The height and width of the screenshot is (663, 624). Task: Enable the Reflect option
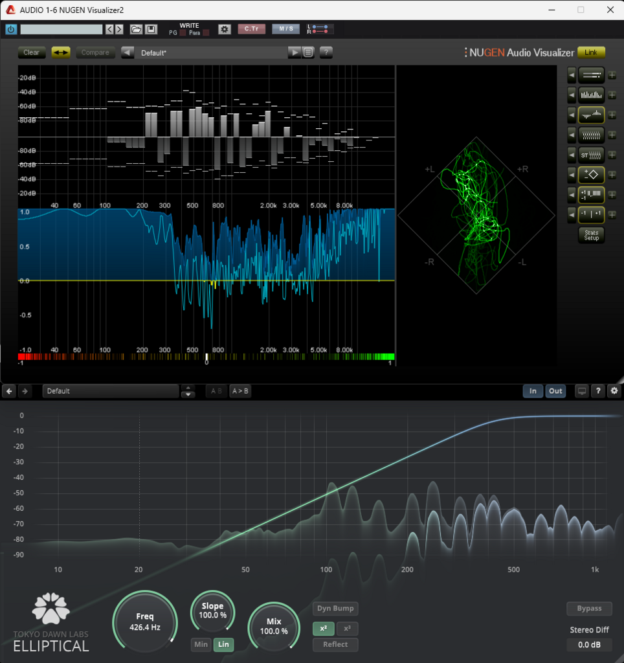tap(335, 644)
